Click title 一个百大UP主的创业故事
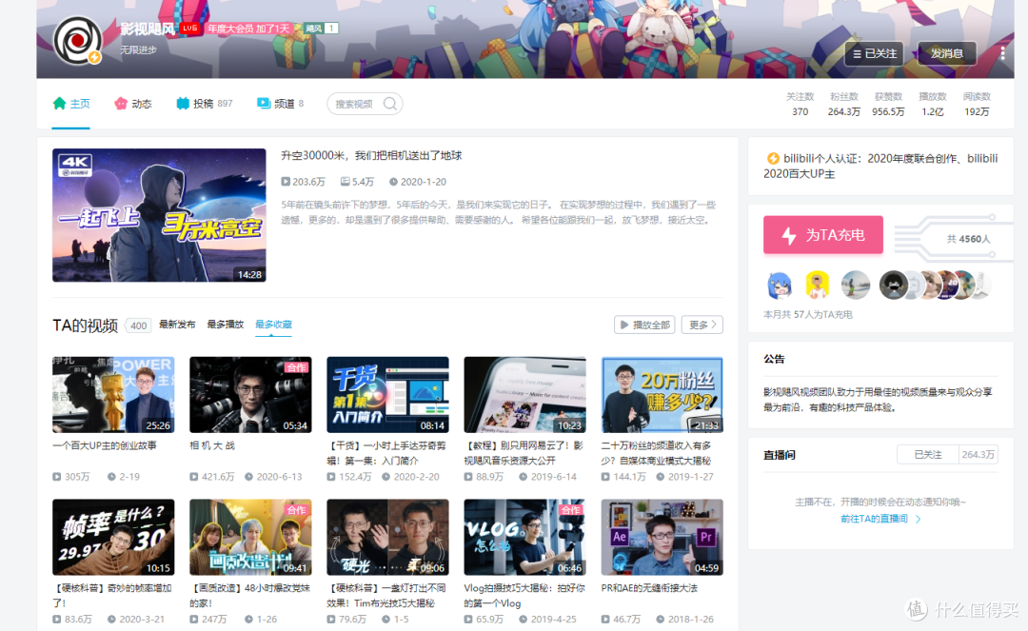The image size is (1028, 631). point(105,445)
